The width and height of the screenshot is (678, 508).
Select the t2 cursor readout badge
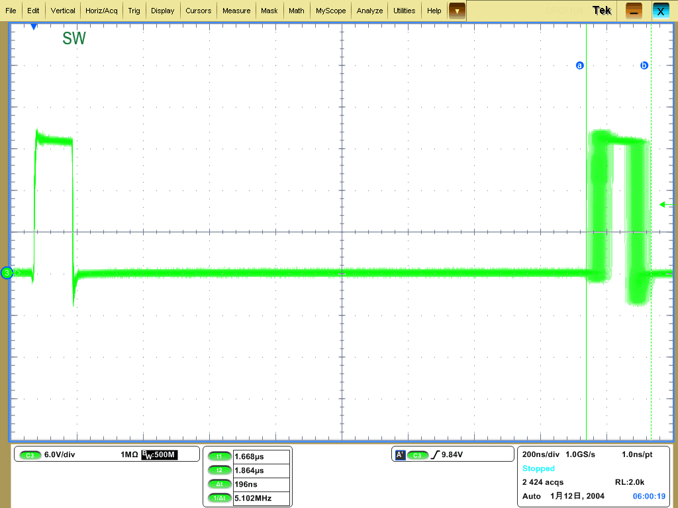pos(218,470)
